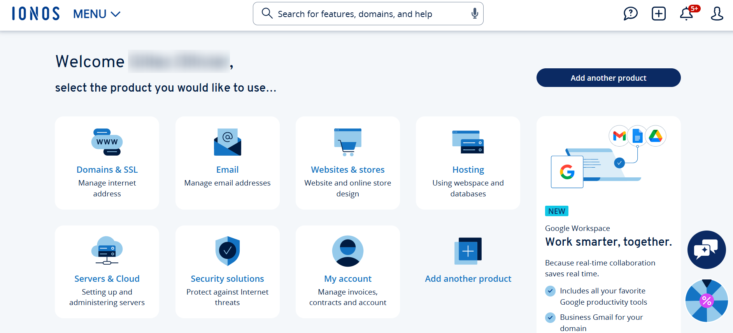Click 'Website and online store design' text
Screen dimensions: 733x333
coord(348,188)
